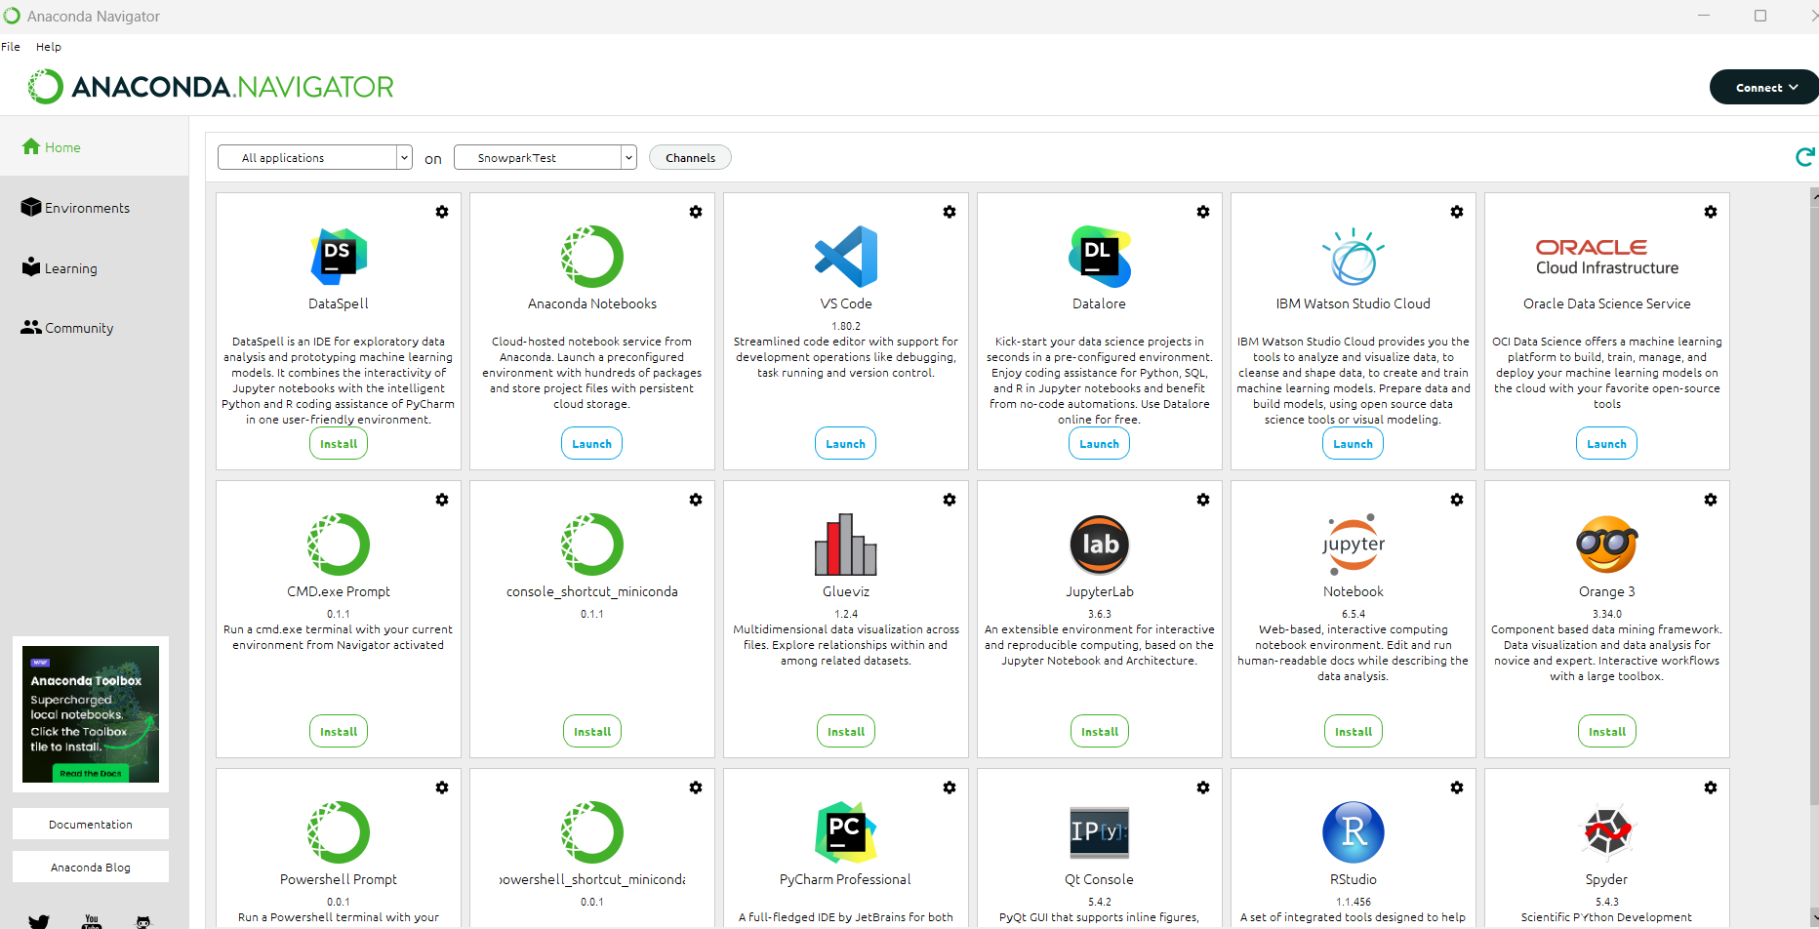Image resolution: width=1819 pixels, height=929 pixels.
Task: Open the Twitter link icon
Action: [x=39, y=921]
